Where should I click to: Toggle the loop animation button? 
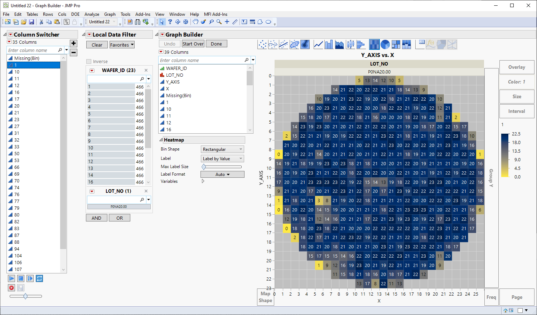pos(39,278)
